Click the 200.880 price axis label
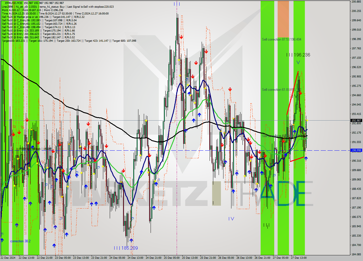 (356, 2)
